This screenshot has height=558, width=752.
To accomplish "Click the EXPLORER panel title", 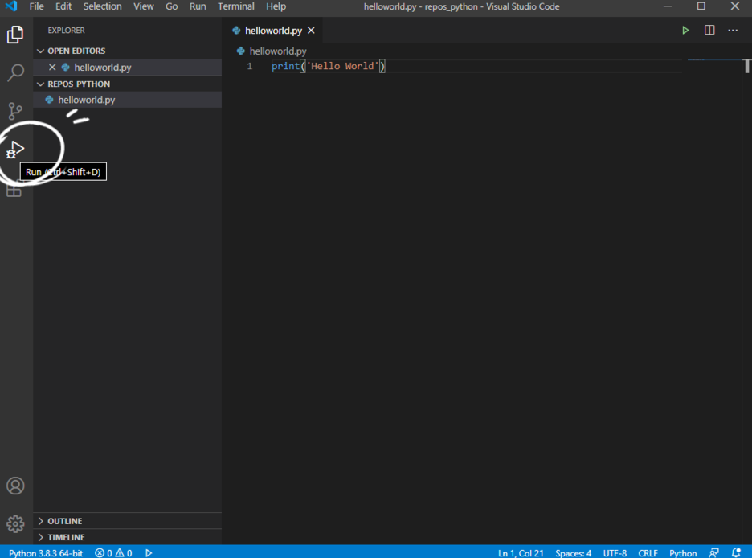I will click(x=66, y=31).
